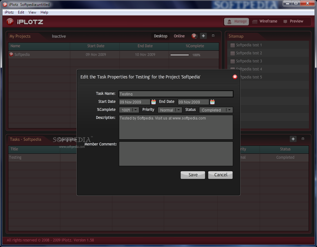Expand the Status dropdown
This screenshot has height=247, width=317.
tap(229, 110)
